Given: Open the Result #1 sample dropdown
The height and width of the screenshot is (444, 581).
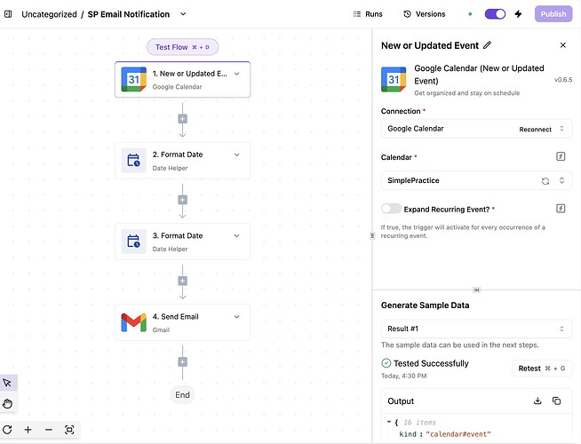Looking at the screenshot, I should coord(475,329).
